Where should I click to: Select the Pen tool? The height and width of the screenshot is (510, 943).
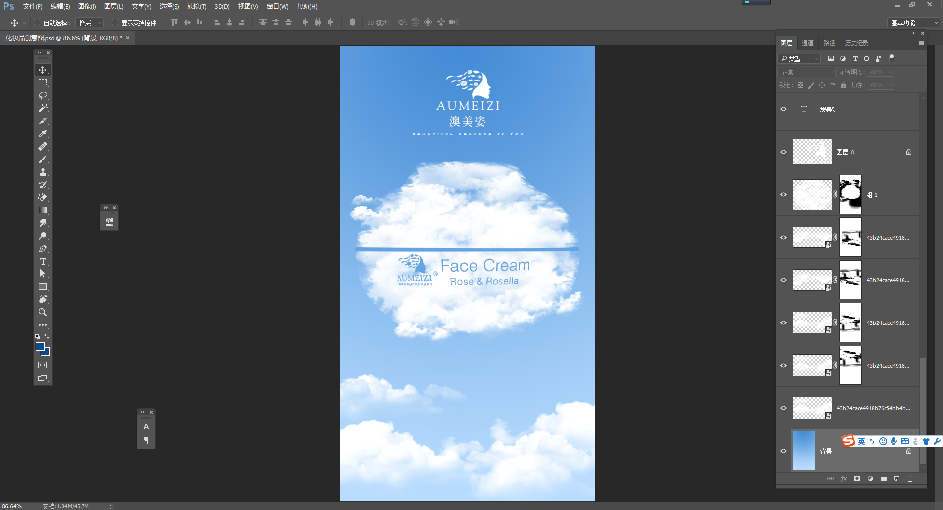[x=43, y=248]
